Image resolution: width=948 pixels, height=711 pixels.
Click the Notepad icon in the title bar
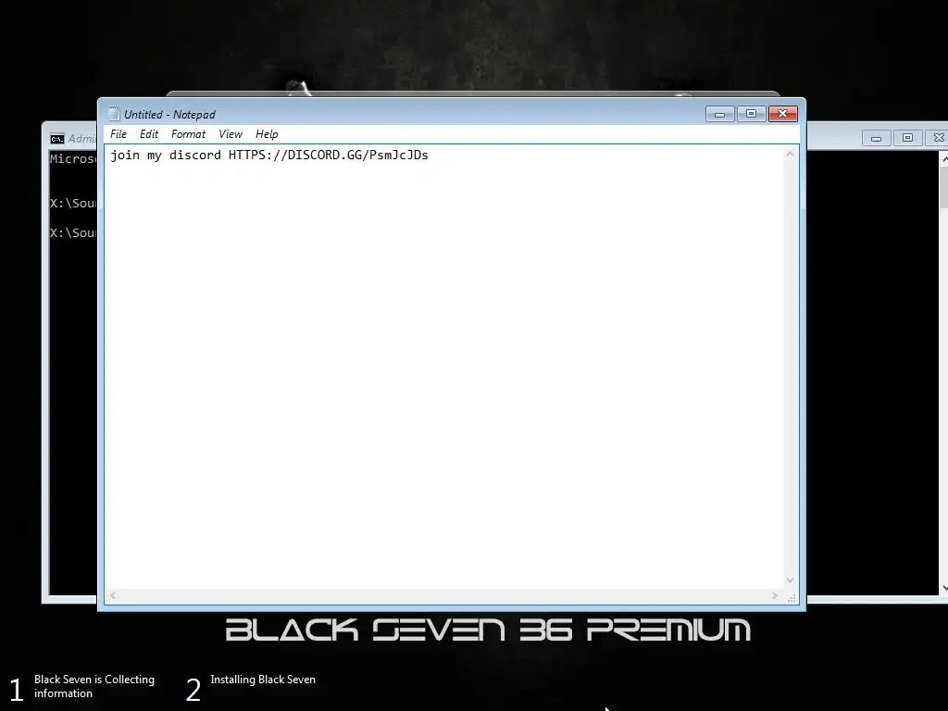[114, 114]
